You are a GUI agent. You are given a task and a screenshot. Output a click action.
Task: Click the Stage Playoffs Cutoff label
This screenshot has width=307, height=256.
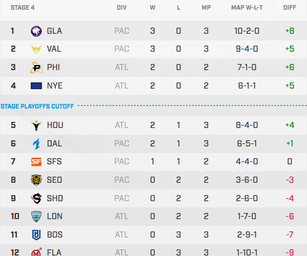click(x=37, y=106)
